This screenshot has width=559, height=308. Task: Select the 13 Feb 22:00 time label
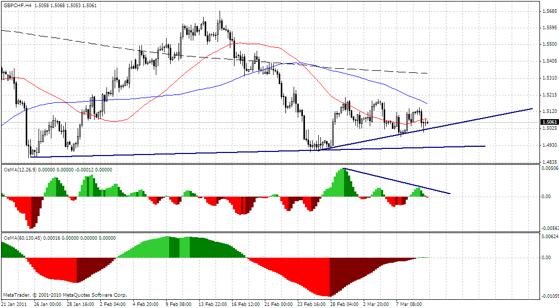click(x=212, y=304)
